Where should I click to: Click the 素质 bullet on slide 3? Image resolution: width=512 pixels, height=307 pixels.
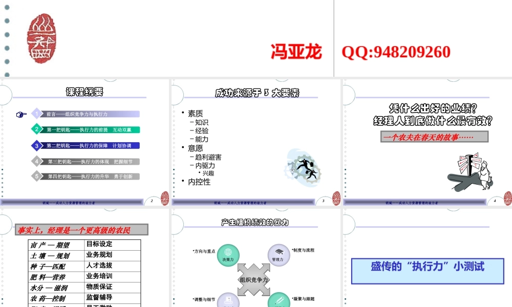195,114
